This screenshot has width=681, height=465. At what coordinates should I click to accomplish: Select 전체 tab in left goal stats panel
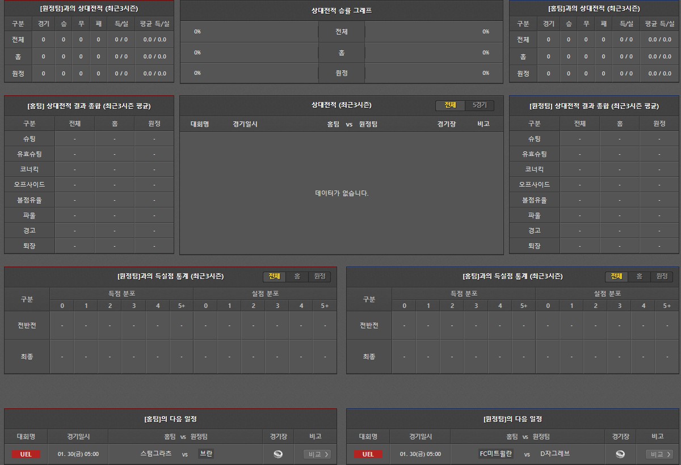click(274, 276)
